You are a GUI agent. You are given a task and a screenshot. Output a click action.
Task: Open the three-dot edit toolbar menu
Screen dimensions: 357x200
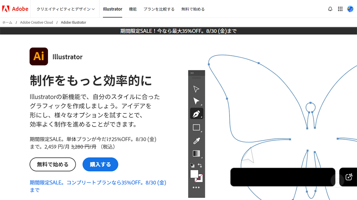tap(196, 187)
